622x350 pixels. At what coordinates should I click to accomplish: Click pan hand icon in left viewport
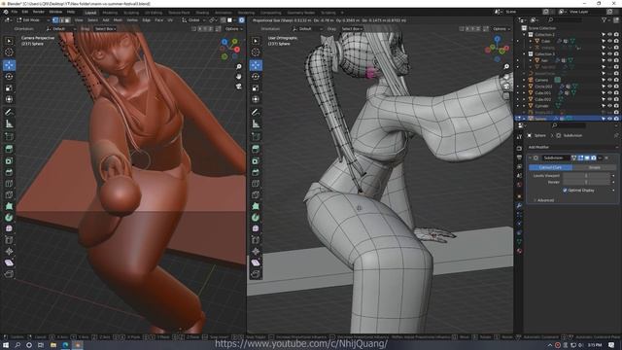pyautogui.click(x=239, y=76)
